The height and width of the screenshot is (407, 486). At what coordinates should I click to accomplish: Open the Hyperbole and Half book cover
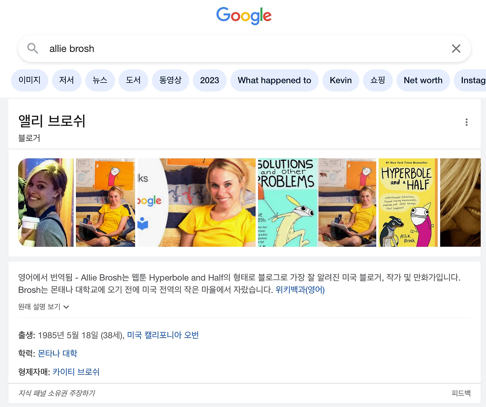tap(408, 202)
